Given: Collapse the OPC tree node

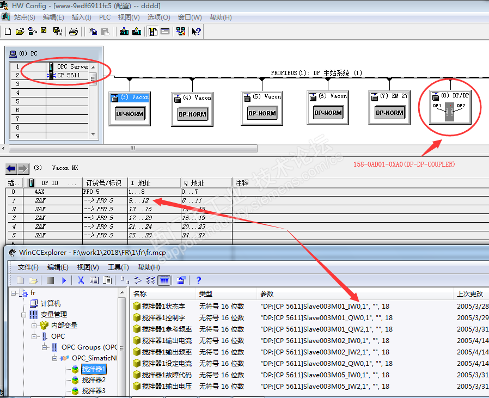Looking at the screenshot, I should (x=34, y=336).
